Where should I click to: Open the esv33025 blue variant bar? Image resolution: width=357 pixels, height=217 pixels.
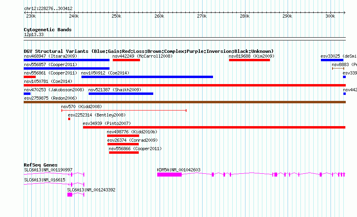332,60
